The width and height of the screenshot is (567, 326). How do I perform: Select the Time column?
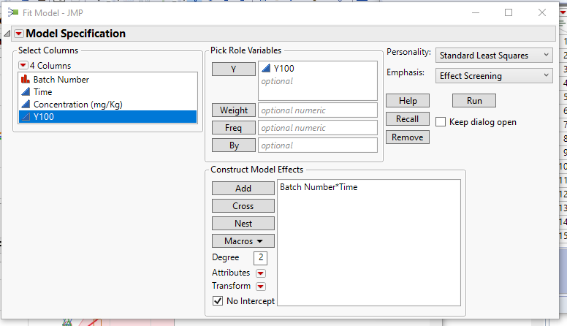107,92
